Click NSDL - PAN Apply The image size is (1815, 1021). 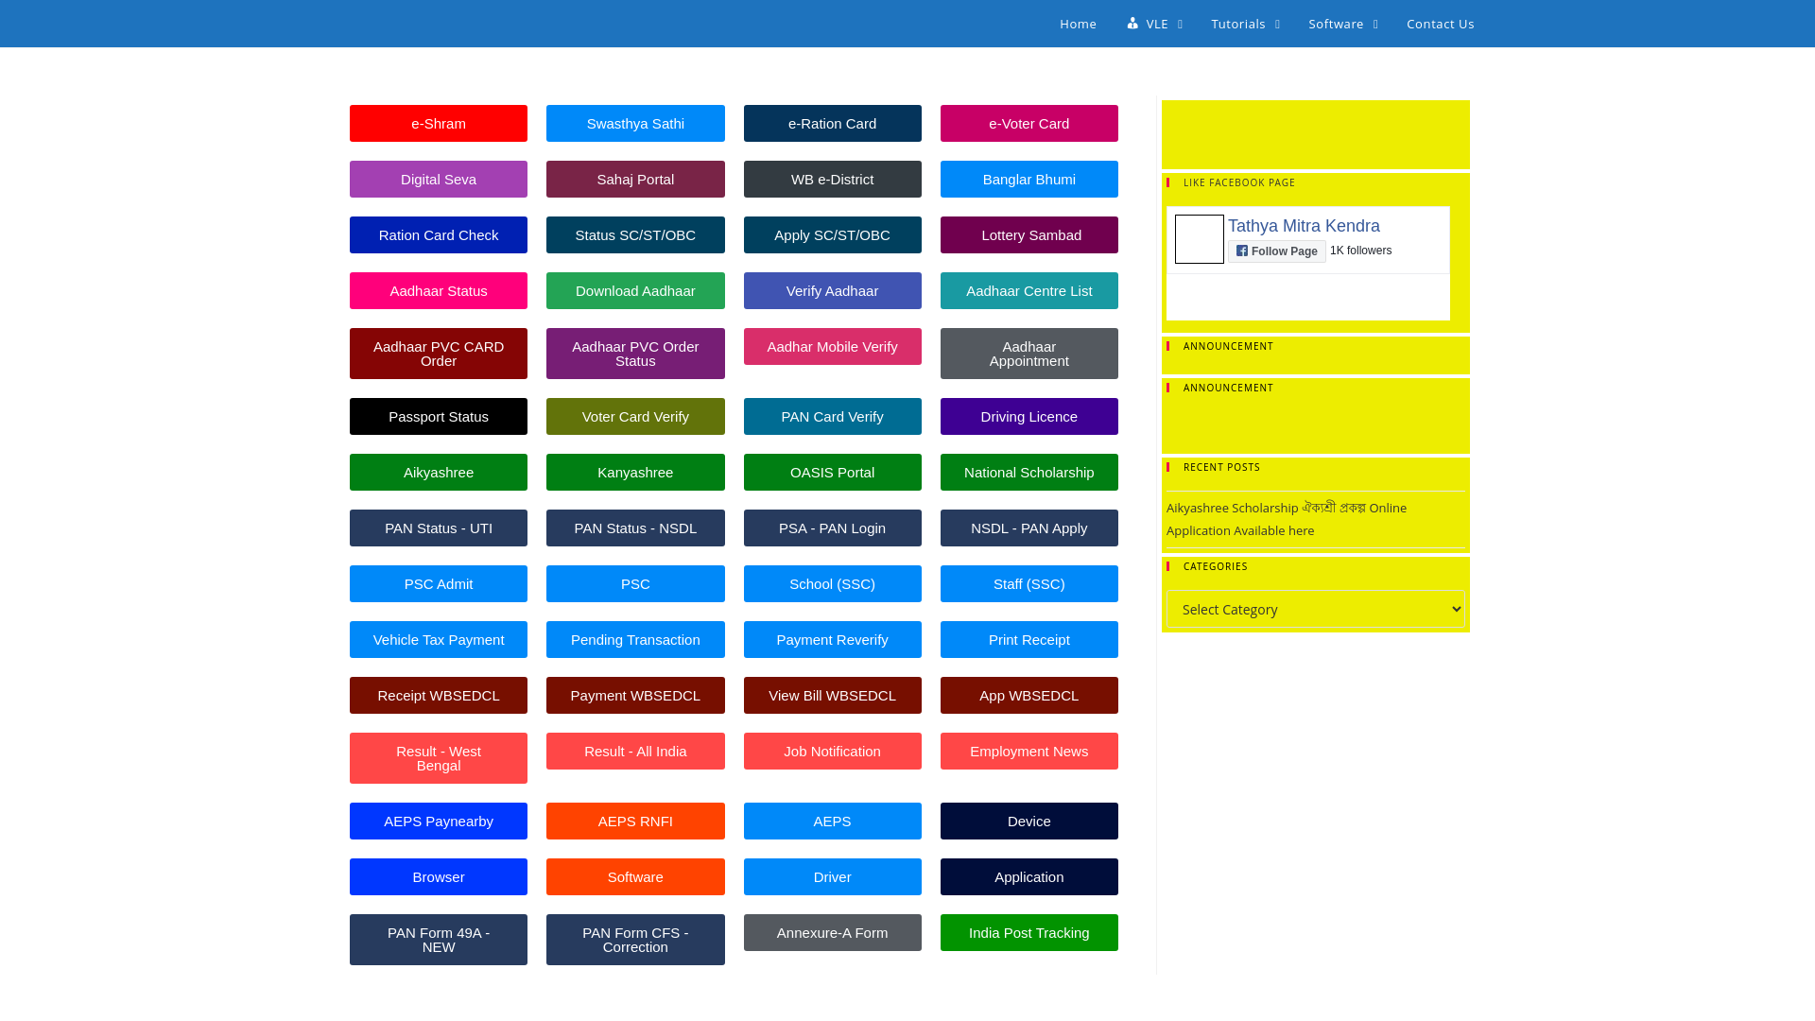(1028, 528)
